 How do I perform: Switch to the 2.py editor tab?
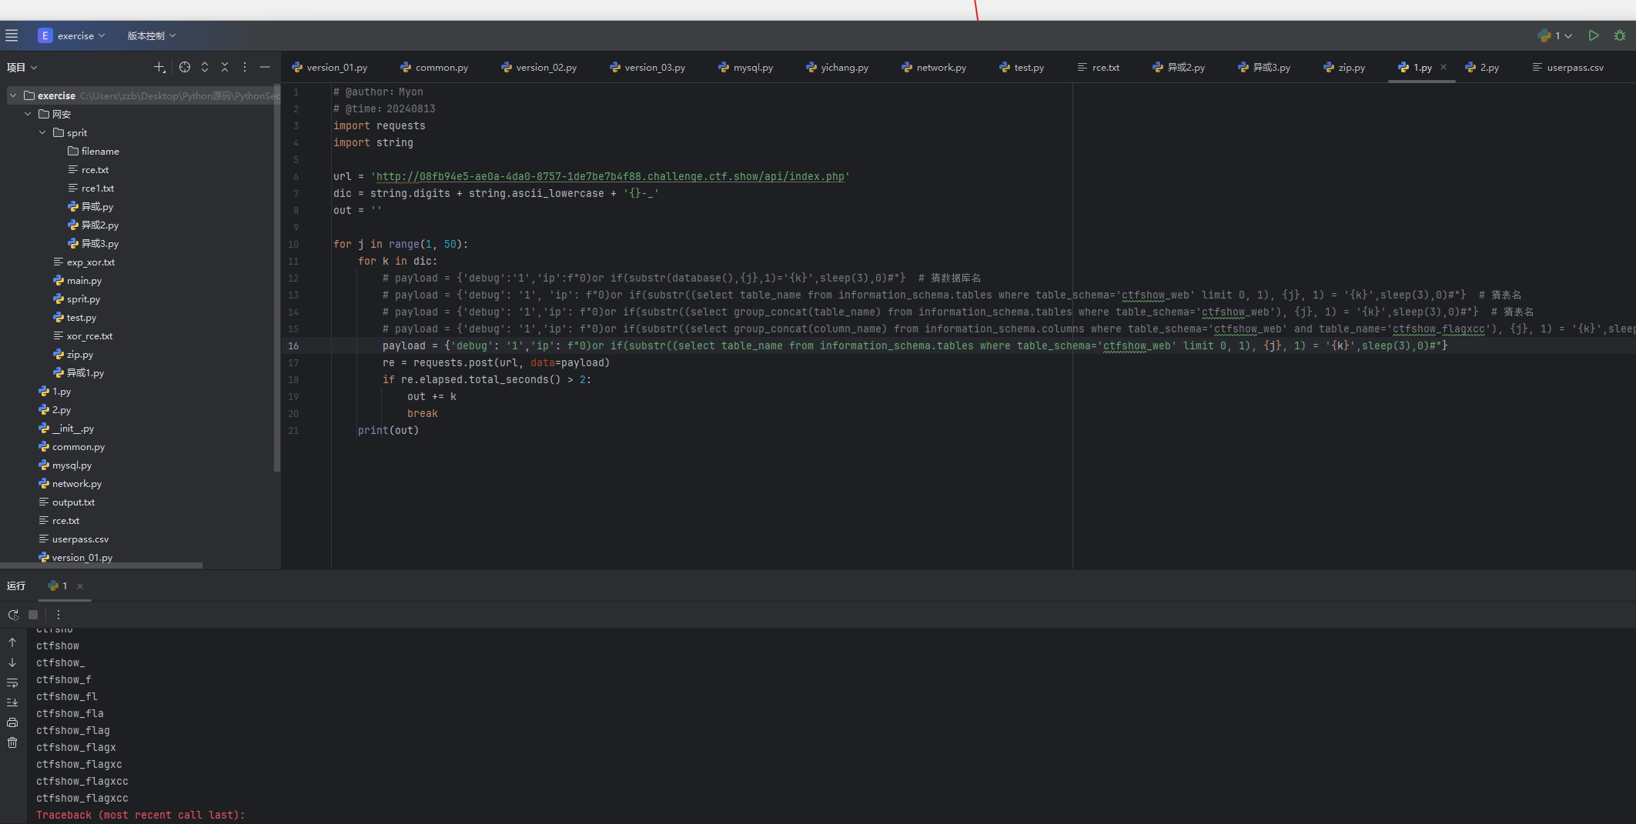pyautogui.click(x=1482, y=68)
